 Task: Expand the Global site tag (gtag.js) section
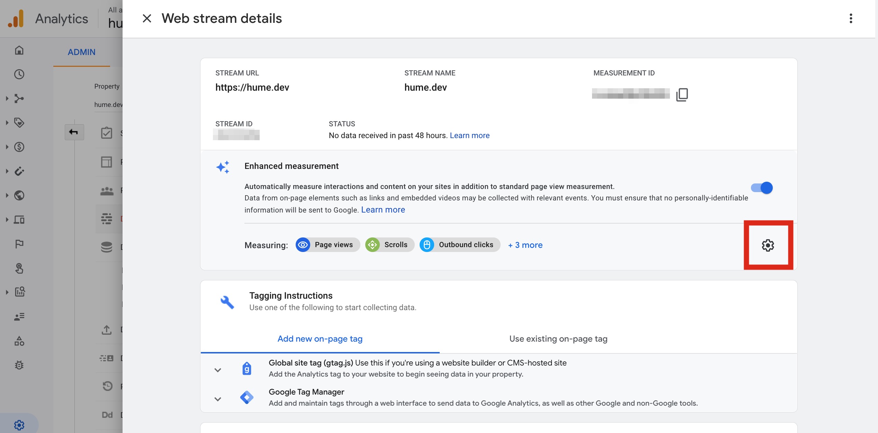click(x=217, y=370)
